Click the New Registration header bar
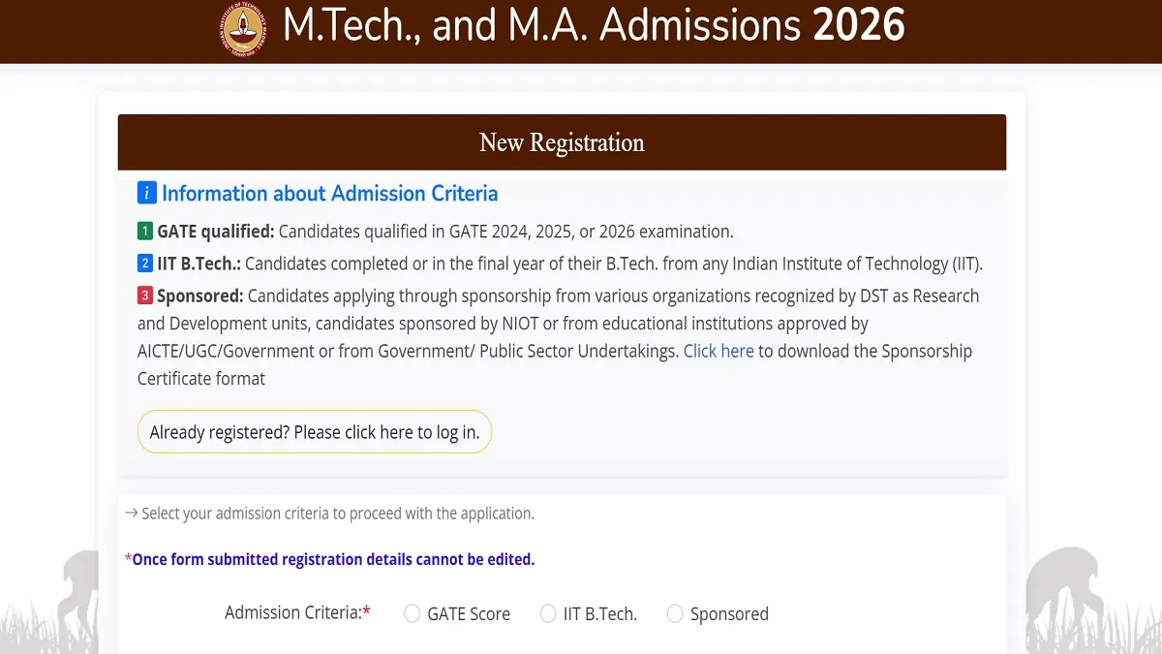The height and width of the screenshot is (654, 1162). (x=561, y=141)
